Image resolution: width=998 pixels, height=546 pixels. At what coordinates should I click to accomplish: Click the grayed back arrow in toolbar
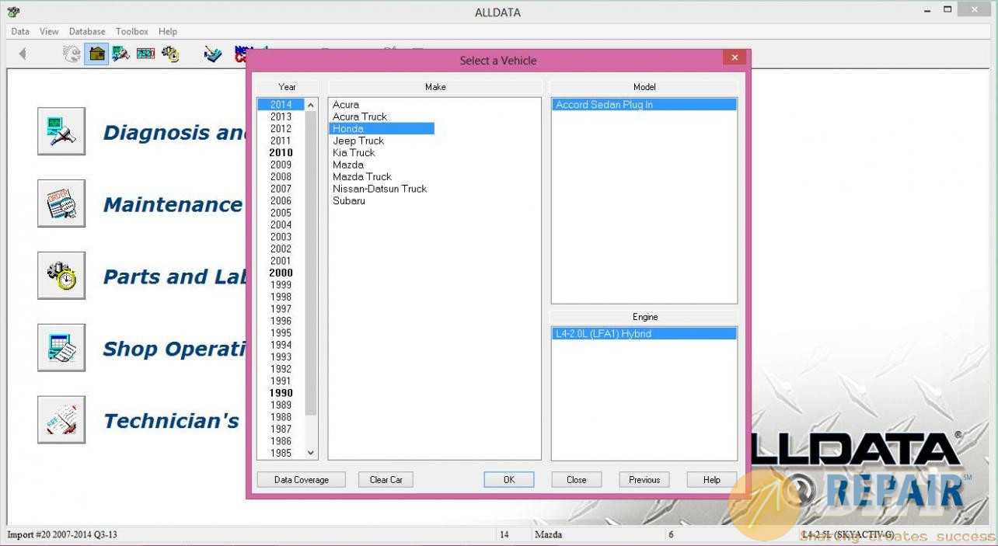coord(23,54)
